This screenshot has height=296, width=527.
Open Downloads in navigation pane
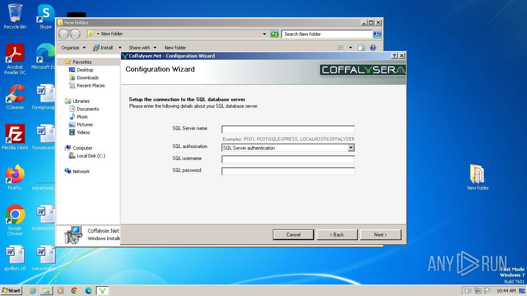pyautogui.click(x=88, y=78)
